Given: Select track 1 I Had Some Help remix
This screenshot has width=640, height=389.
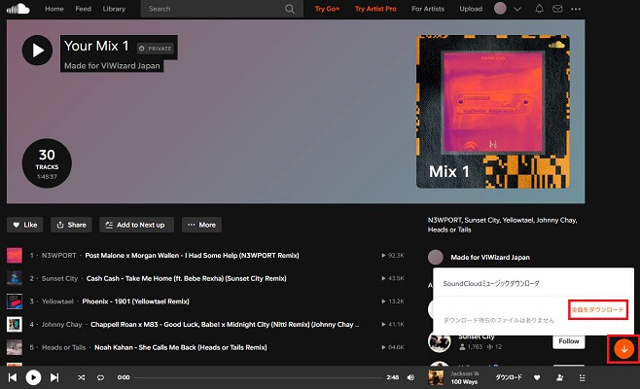Looking at the screenshot, I should [x=192, y=256].
